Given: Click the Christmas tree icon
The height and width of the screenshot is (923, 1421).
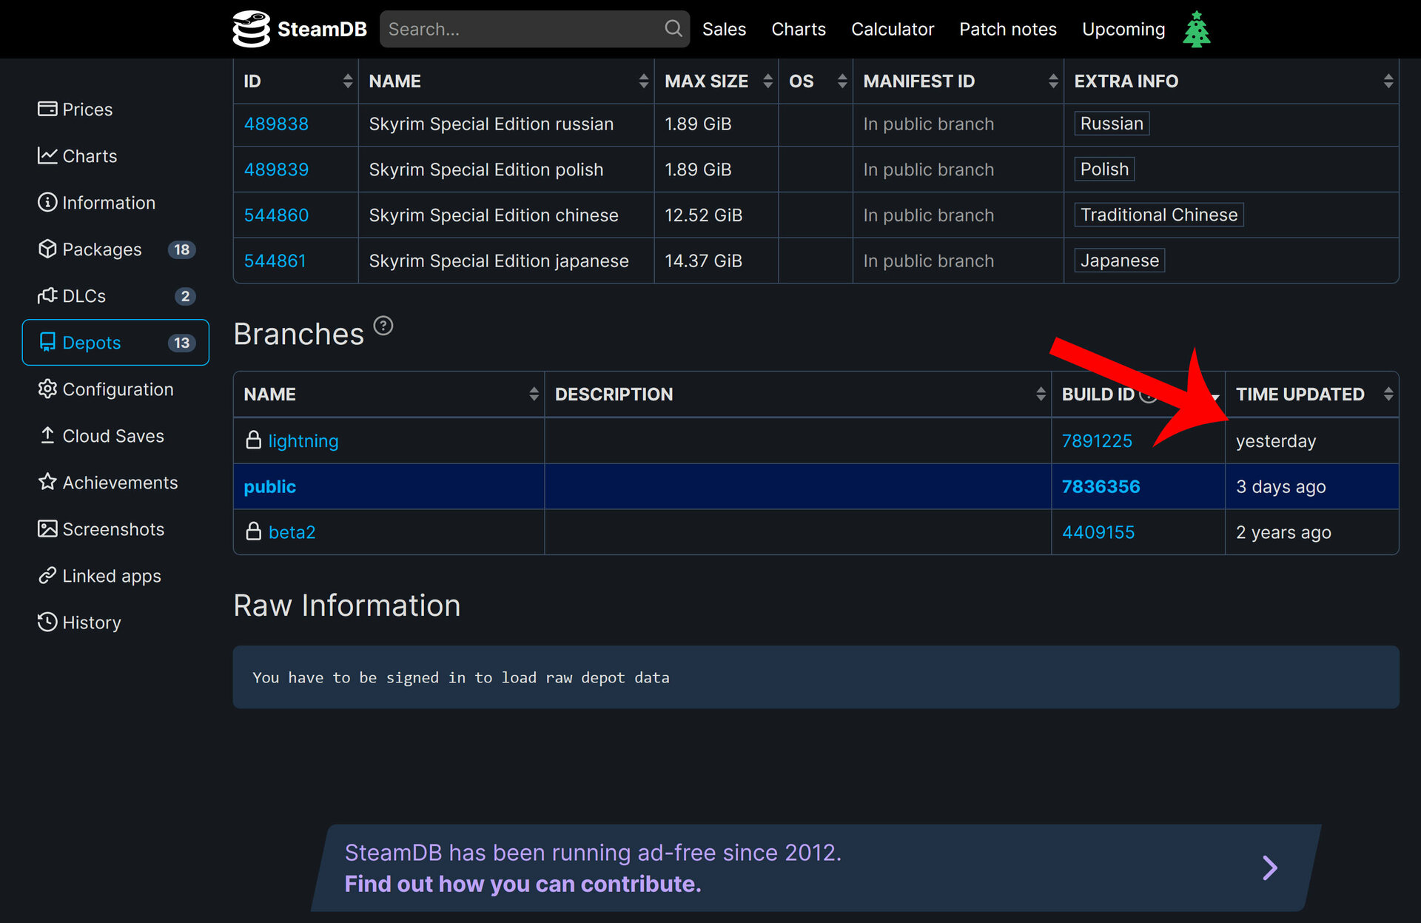Looking at the screenshot, I should pos(1196,30).
